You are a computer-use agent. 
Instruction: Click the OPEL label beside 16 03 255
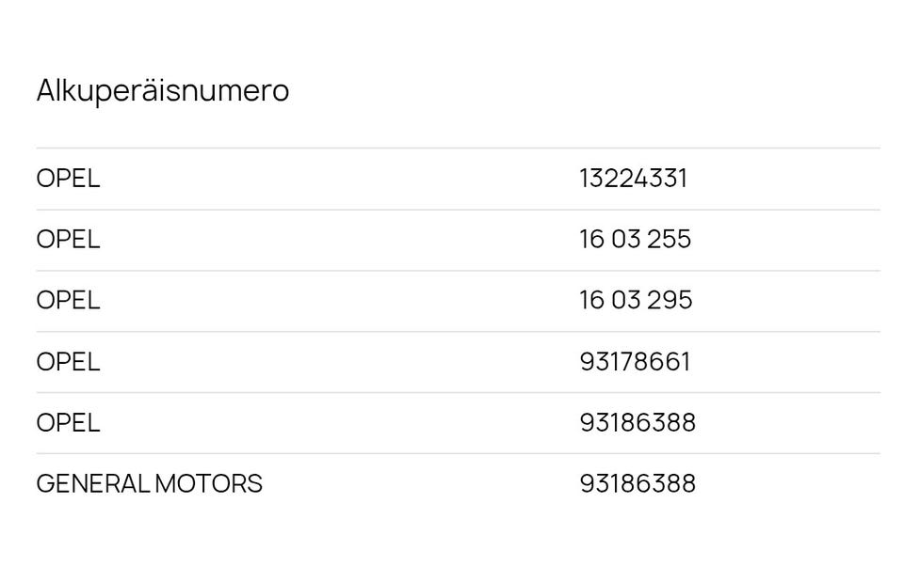click(x=68, y=240)
